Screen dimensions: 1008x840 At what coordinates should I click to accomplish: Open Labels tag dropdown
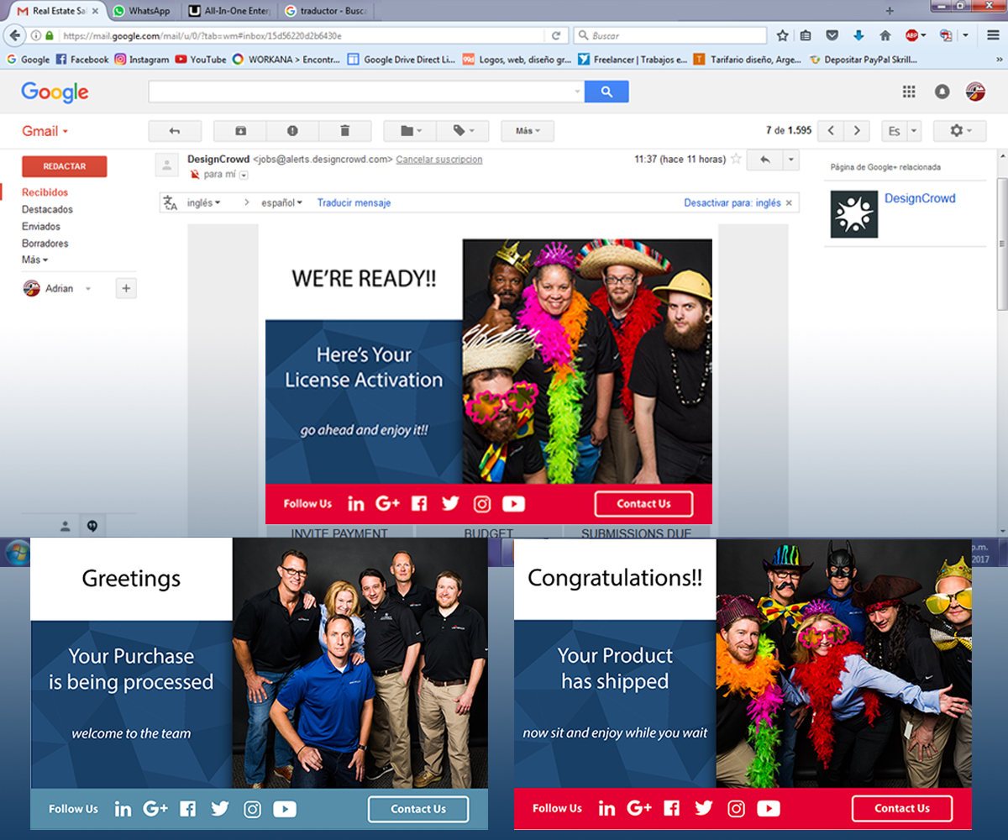pyautogui.click(x=461, y=131)
